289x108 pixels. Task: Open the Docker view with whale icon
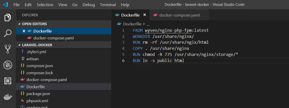tap(8, 97)
